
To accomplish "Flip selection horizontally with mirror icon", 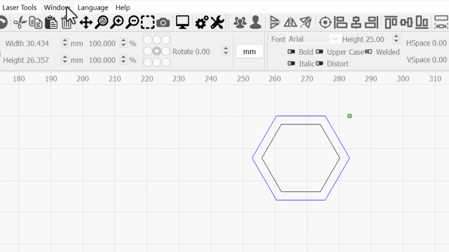I will pos(290,23).
